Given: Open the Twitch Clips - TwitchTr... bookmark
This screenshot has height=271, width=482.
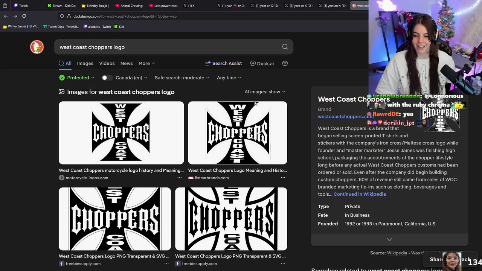Looking at the screenshot, I should tap(61, 27).
